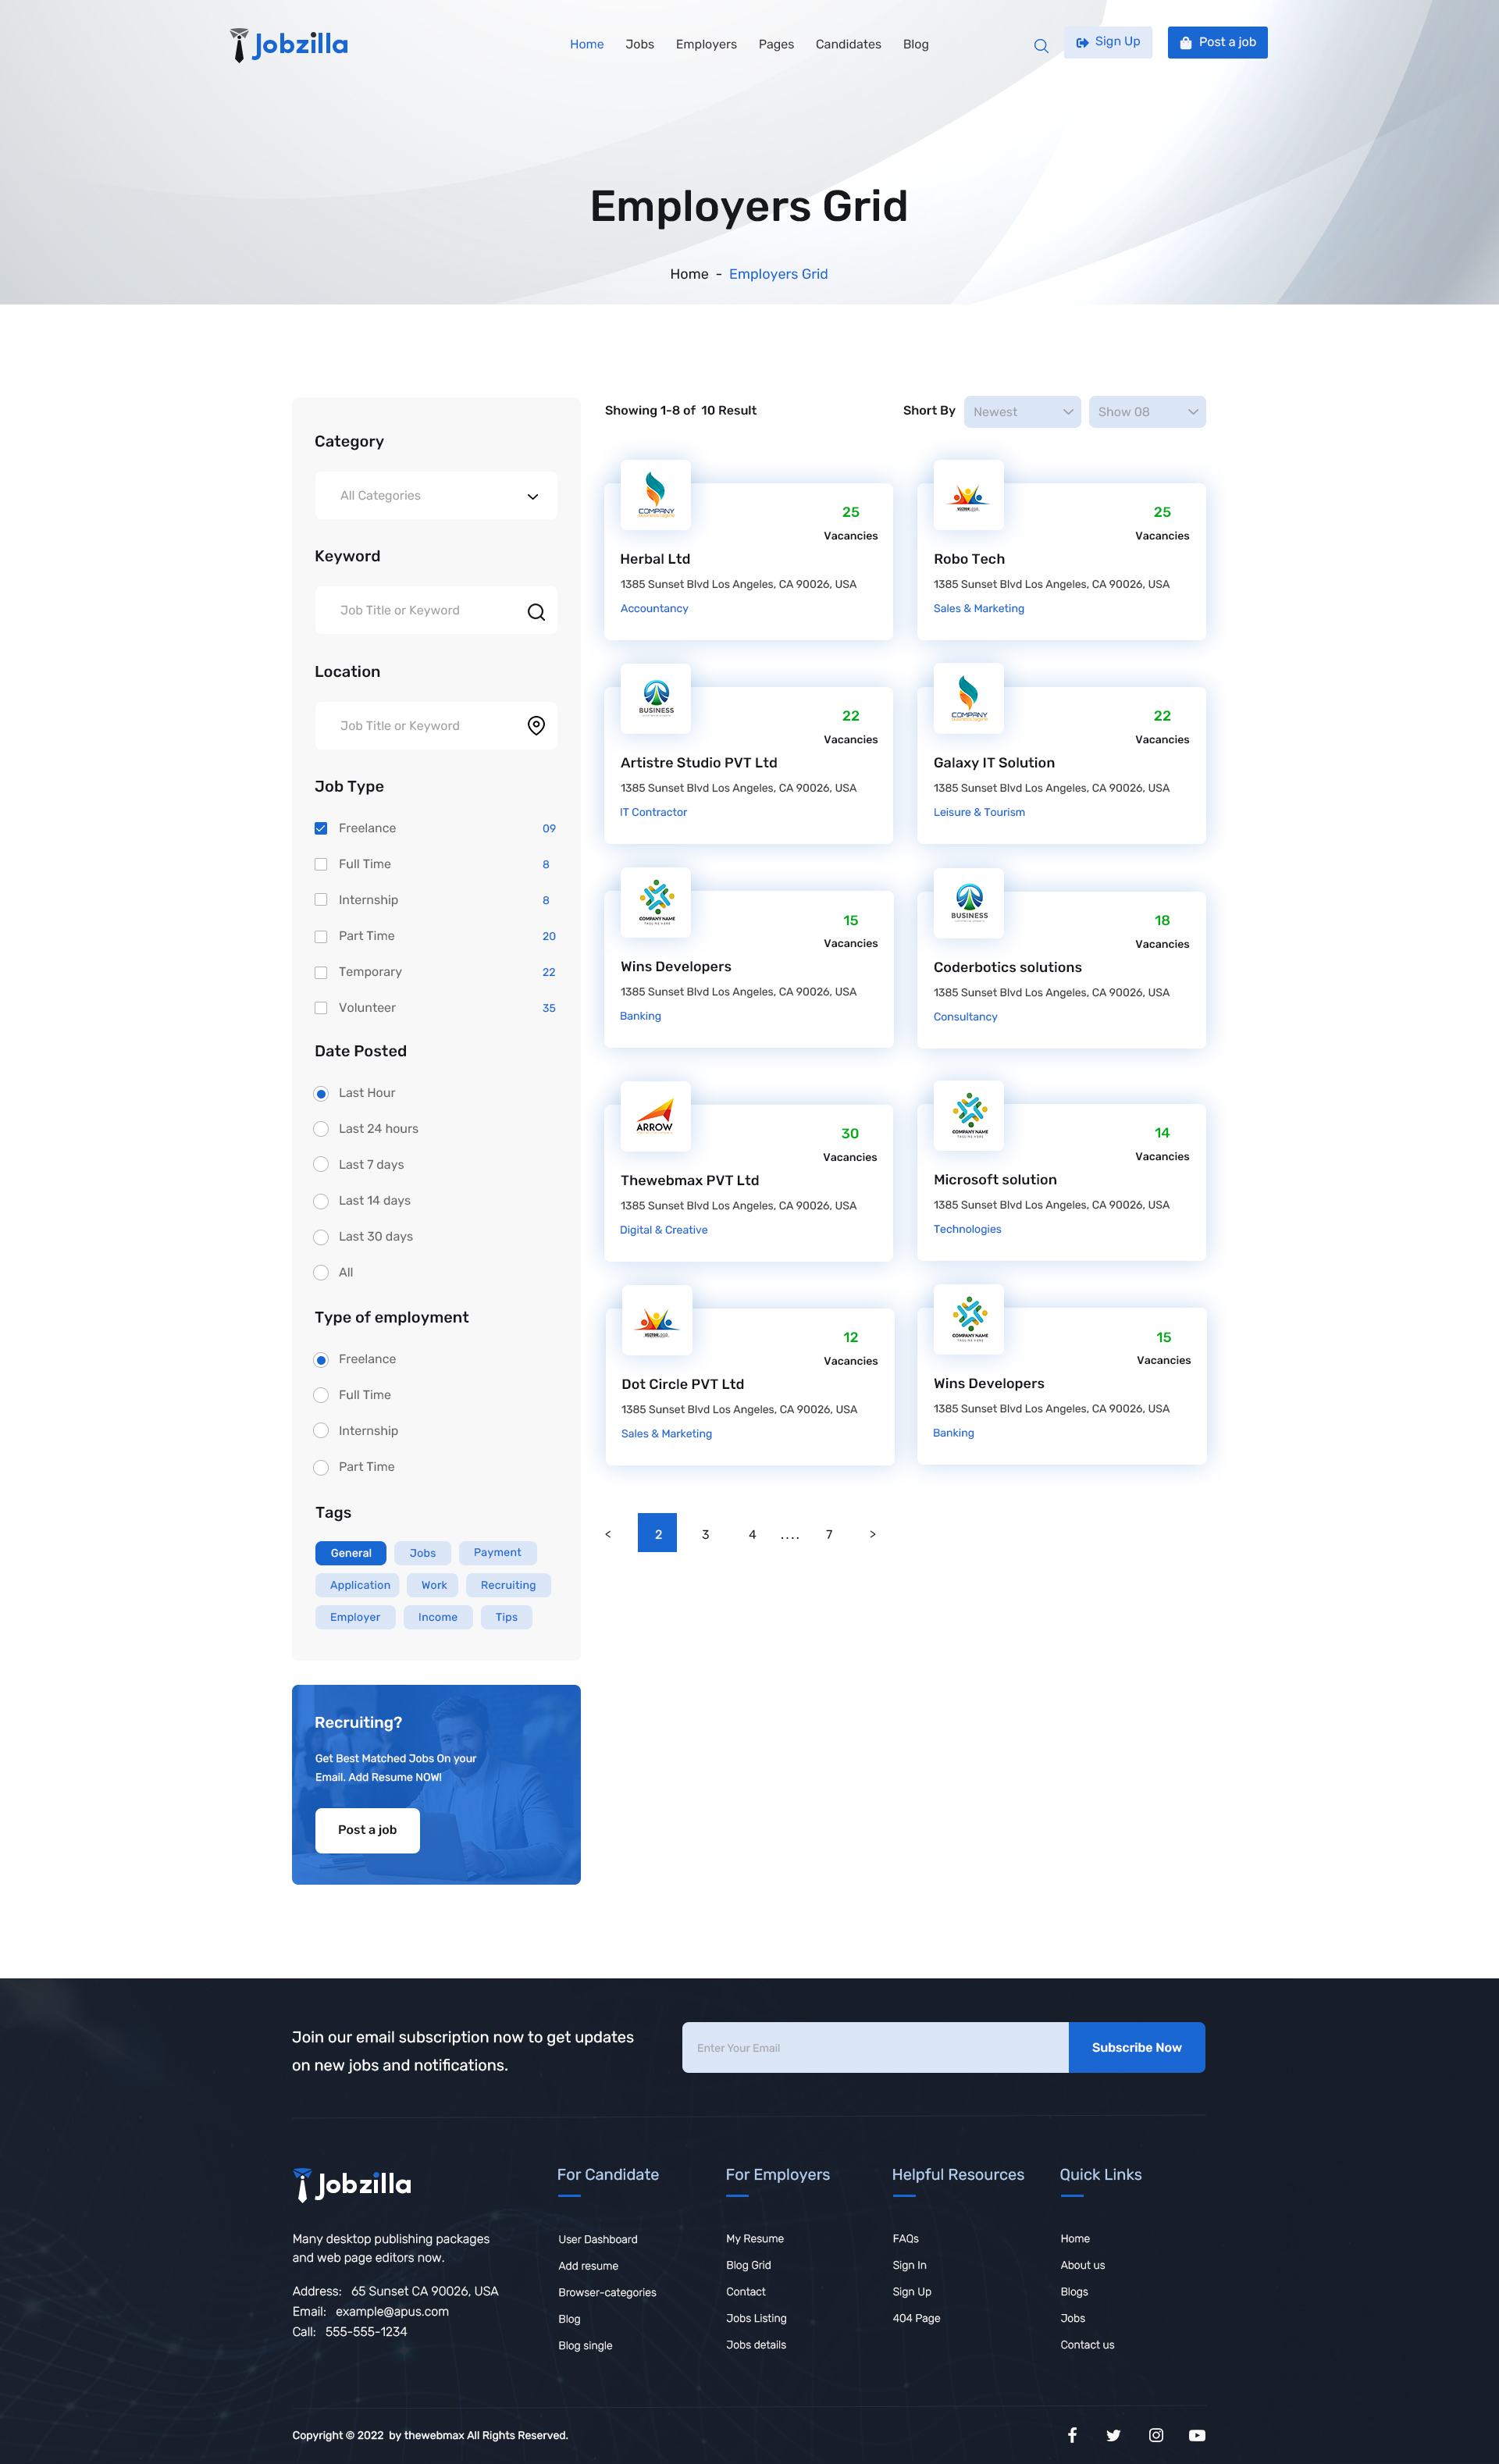Click the location pin icon

(536, 726)
